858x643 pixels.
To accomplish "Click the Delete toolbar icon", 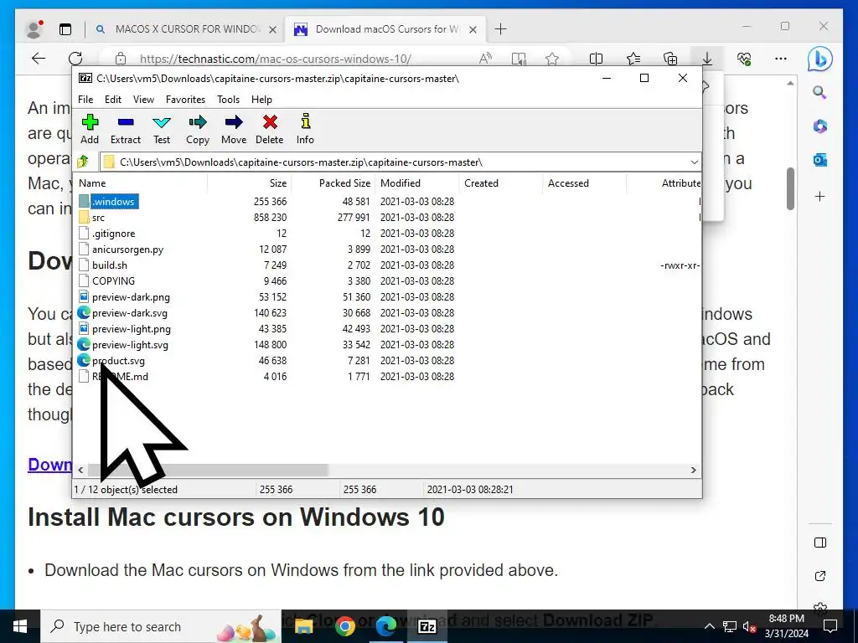I will click(270, 129).
